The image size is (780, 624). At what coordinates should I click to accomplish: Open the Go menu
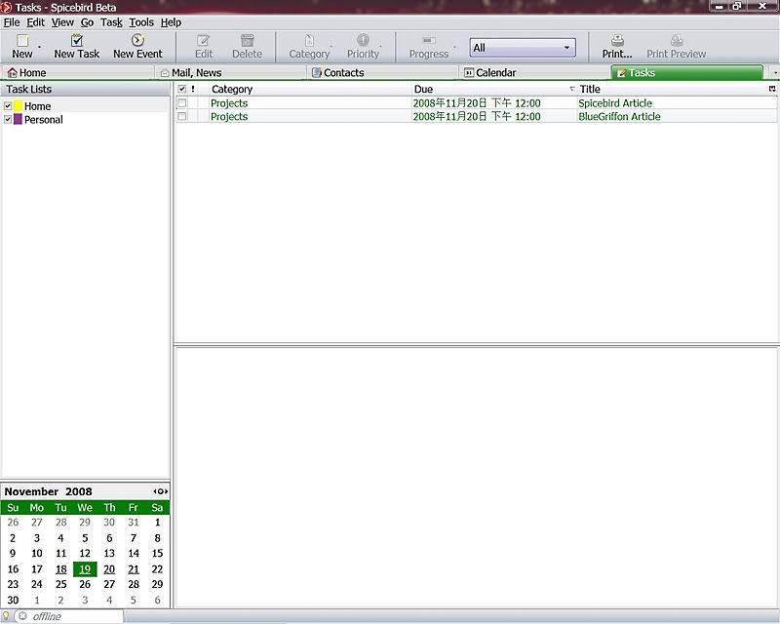tap(87, 22)
